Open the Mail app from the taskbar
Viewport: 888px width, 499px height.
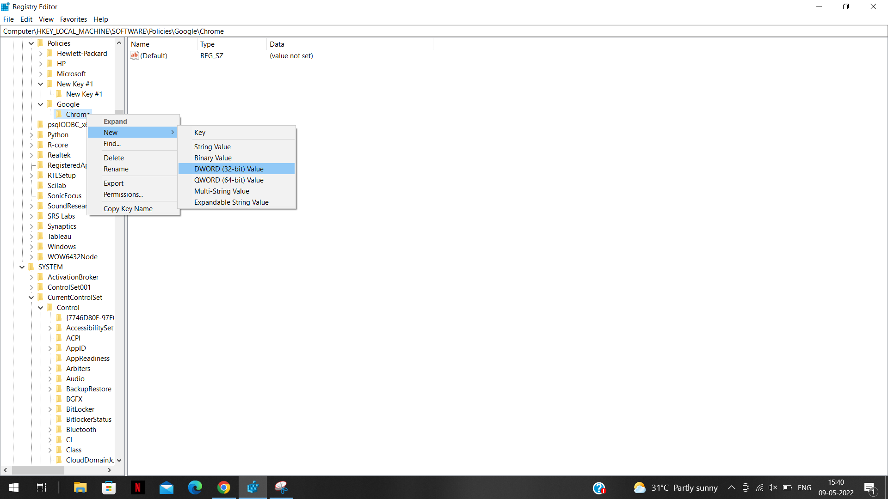click(166, 487)
